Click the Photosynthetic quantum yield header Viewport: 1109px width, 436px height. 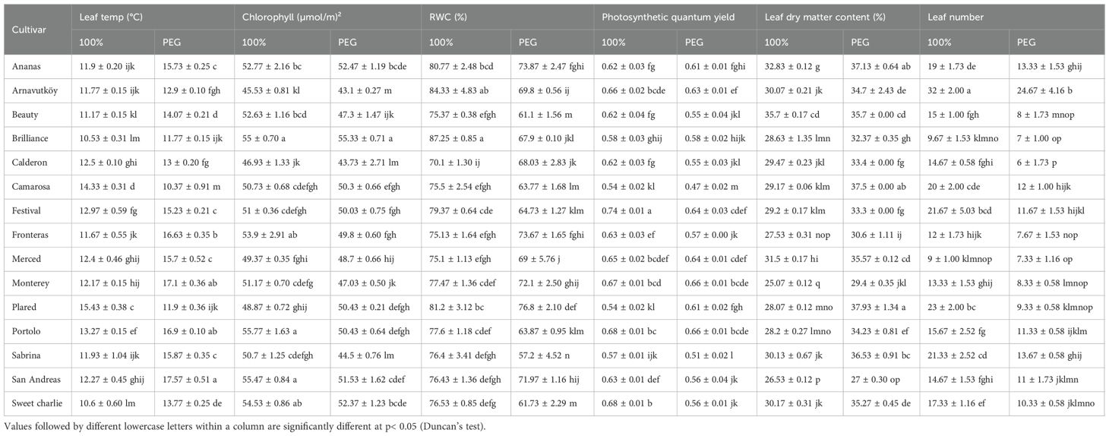click(668, 17)
